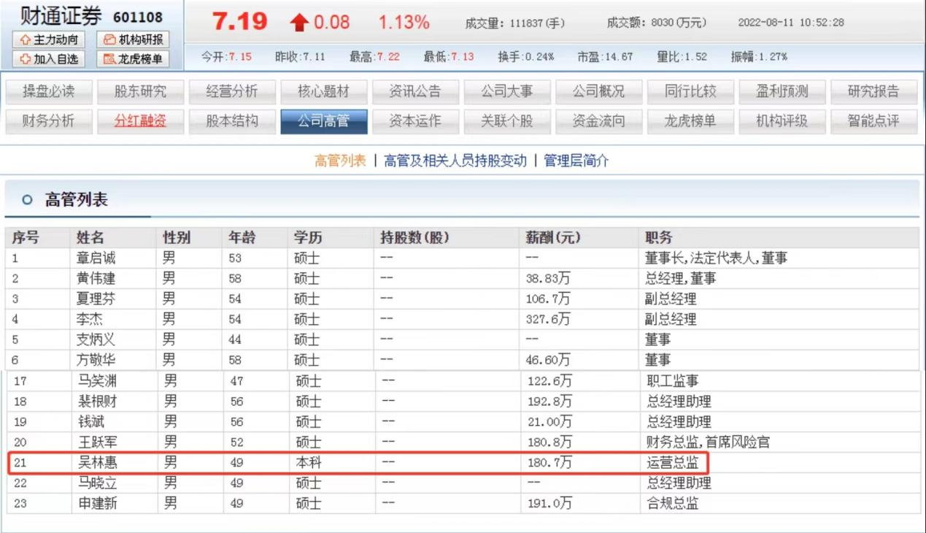Click the plus icon of 加入自选

tap(26, 59)
